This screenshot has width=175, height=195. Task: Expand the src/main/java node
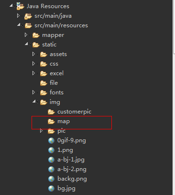pyautogui.click(x=18, y=16)
